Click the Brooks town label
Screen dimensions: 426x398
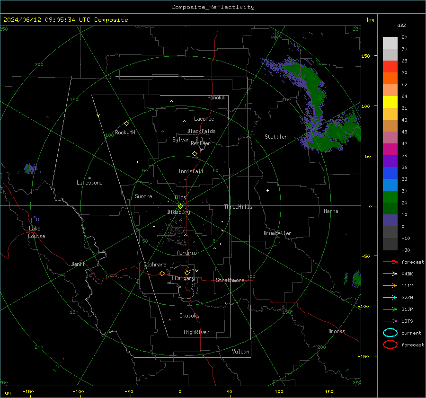pyautogui.click(x=337, y=331)
